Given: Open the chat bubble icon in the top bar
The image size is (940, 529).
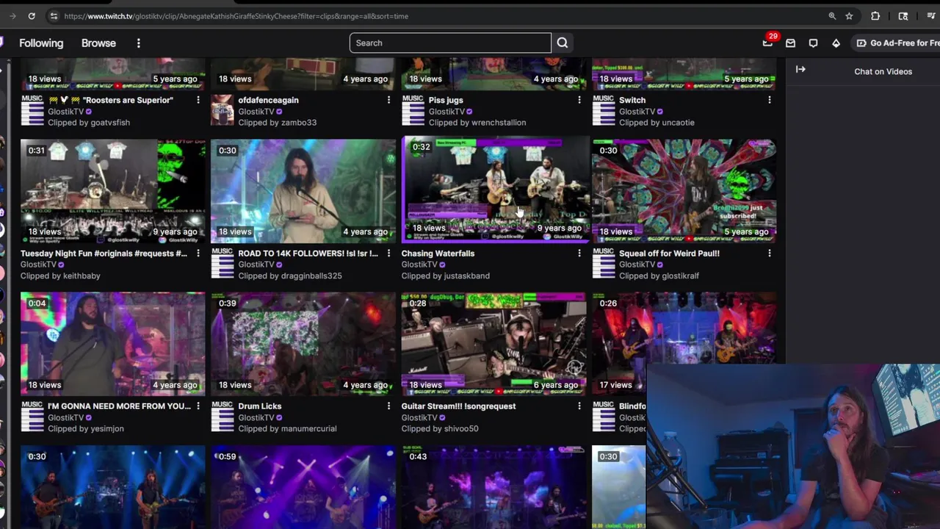Looking at the screenshot, I should tap(813, 43).
